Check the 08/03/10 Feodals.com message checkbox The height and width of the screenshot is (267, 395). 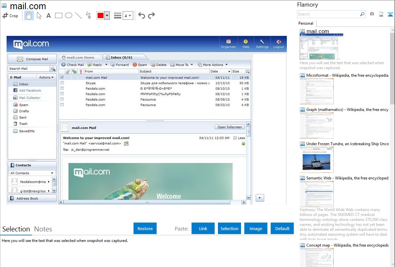click(62, 105)
